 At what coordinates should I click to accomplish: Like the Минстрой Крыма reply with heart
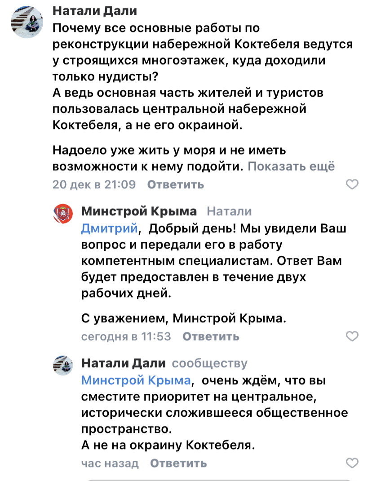click(352, 336)
